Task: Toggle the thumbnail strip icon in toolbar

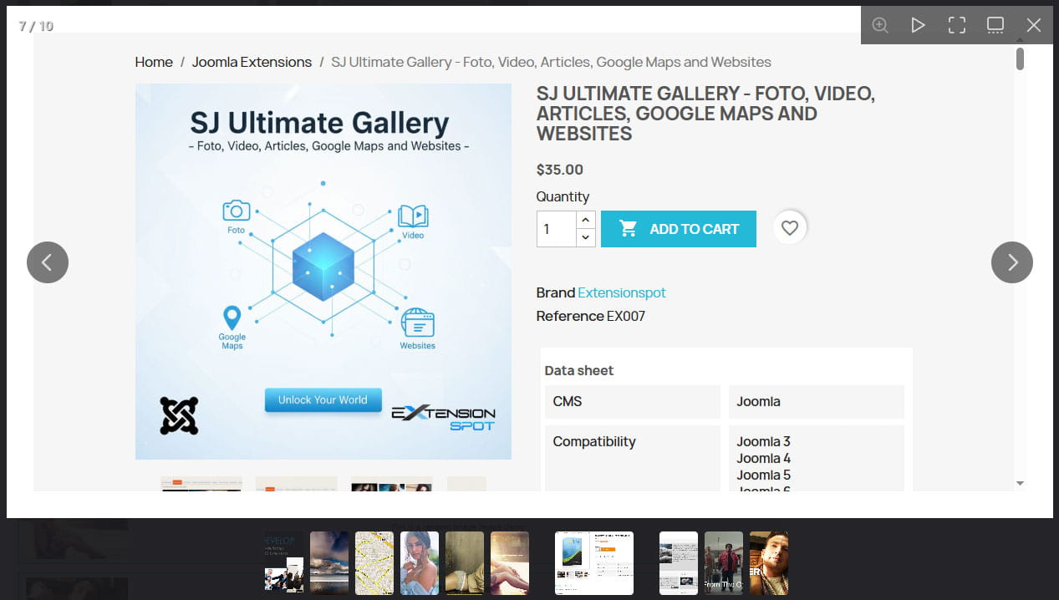Action: 995,25
